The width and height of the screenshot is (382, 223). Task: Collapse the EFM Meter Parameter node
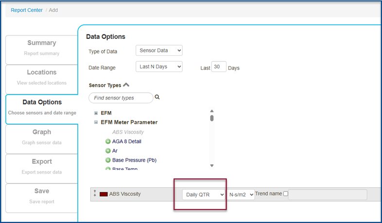pos(96,122)
